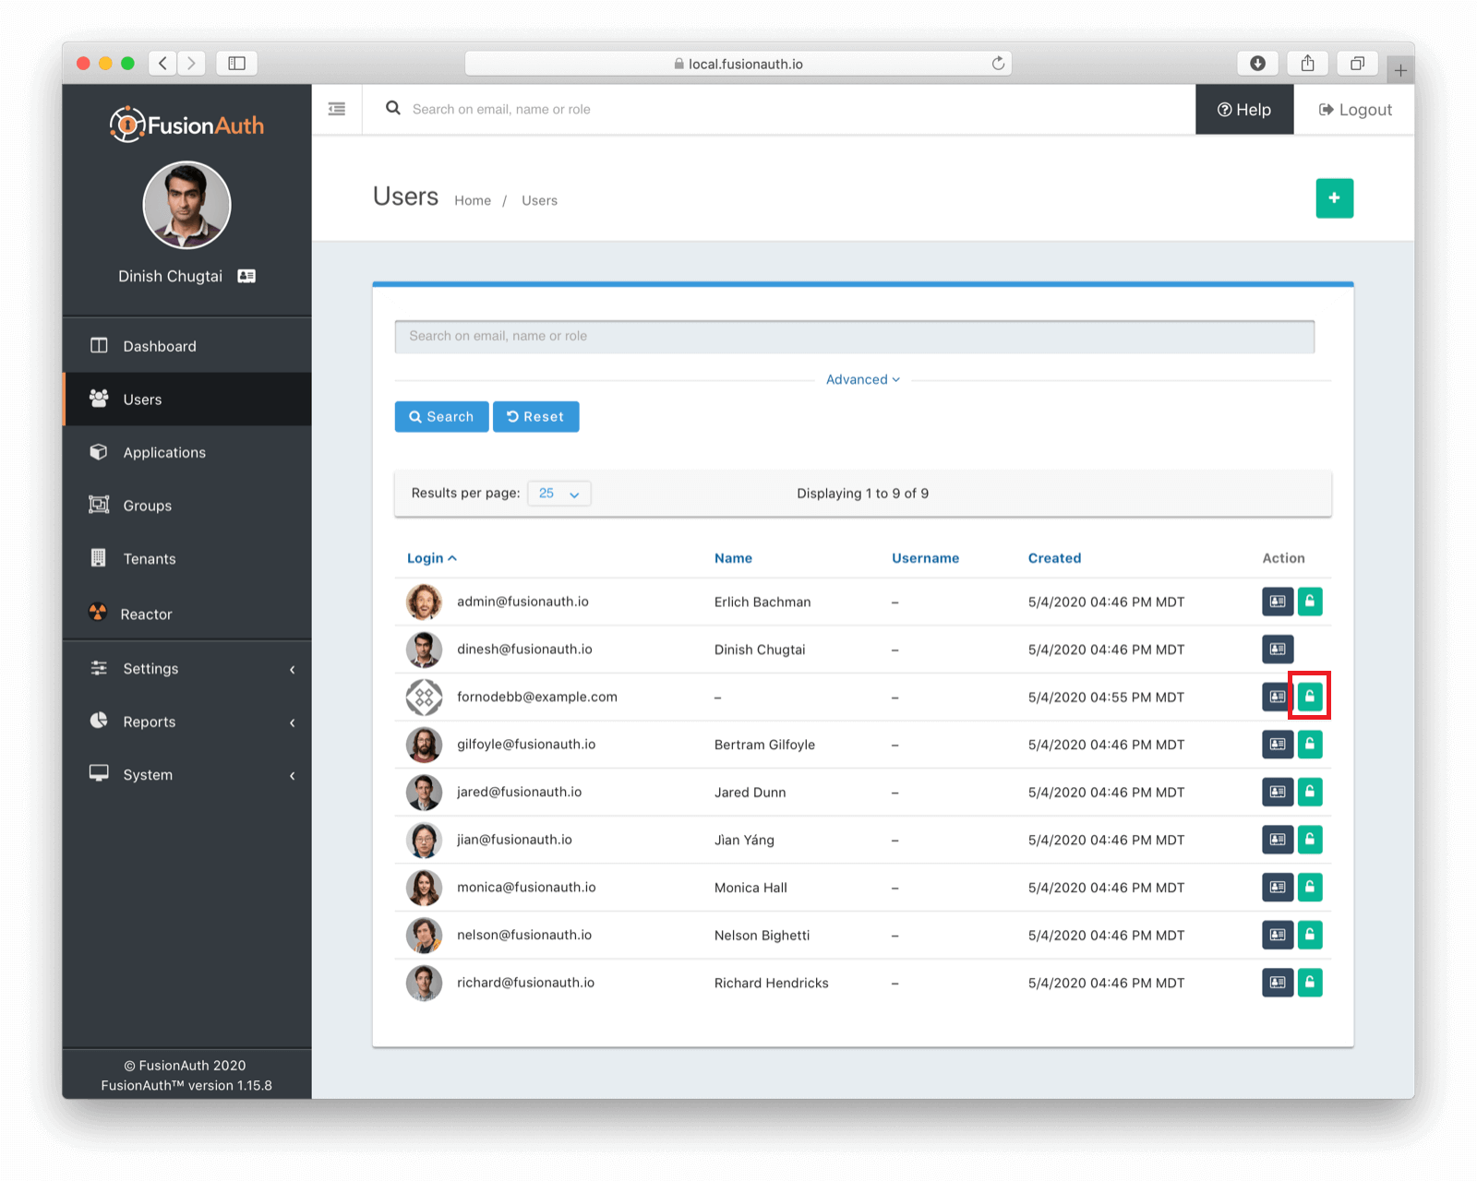Image resolution: width=1477 pixels, height=1181 pixels.
Task: Lock account icon for monica@fusionauth.io
Action: tap(1310, 888)
